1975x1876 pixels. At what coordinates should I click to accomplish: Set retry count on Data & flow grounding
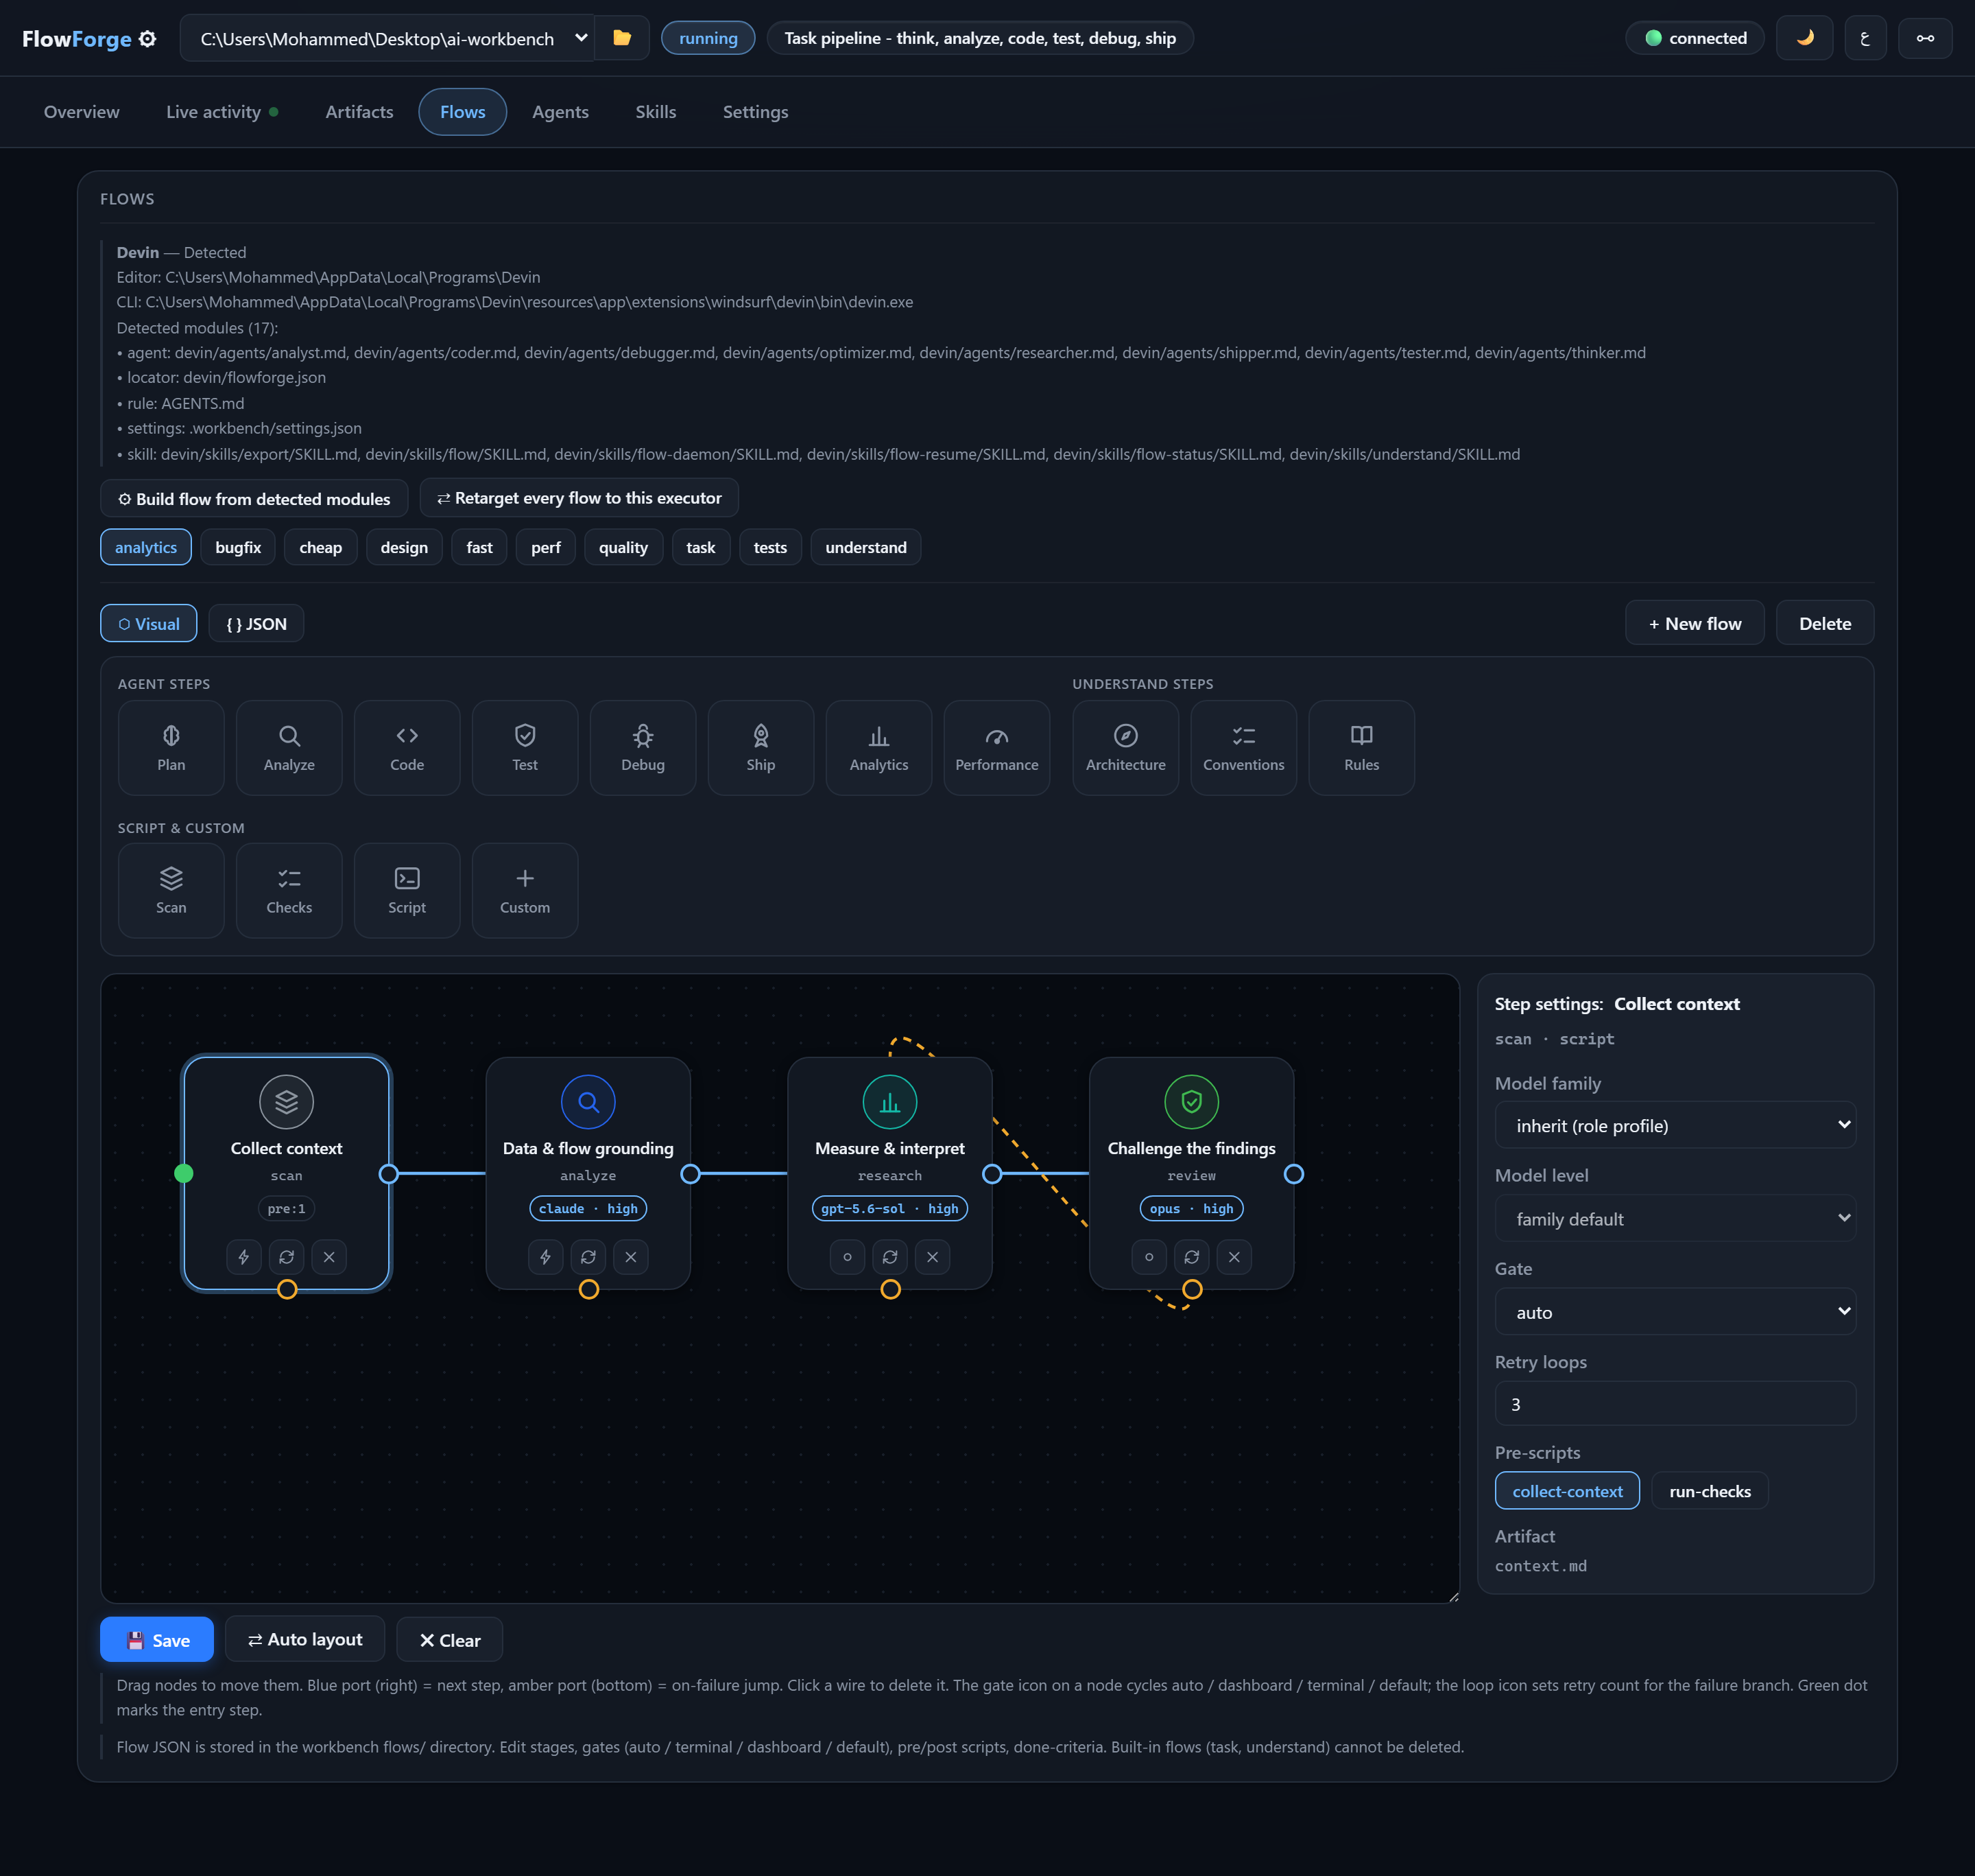(588, 1257)
